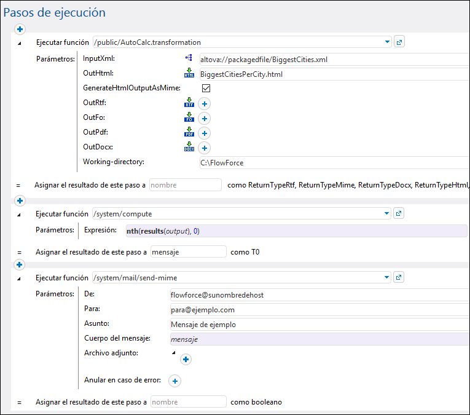Collapse the first Ejecutar función step
The width and height of the screenshot is (470, 415).
coord(18,43)
